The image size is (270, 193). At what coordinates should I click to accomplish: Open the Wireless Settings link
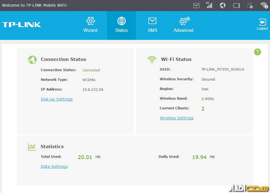(177, 118)
